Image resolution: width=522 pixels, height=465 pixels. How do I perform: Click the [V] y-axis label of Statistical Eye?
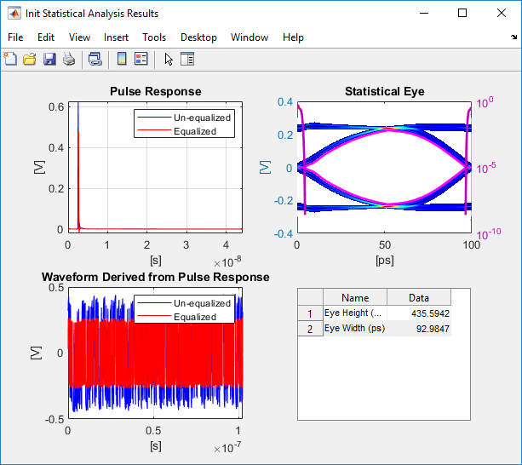265,167
